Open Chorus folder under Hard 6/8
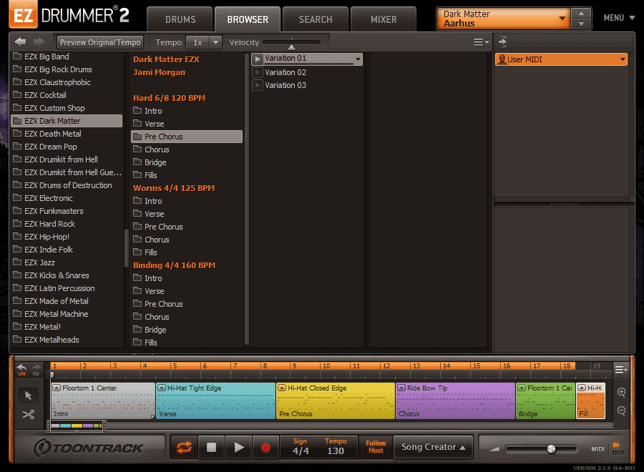644x472 pixels. click(187, 149)
